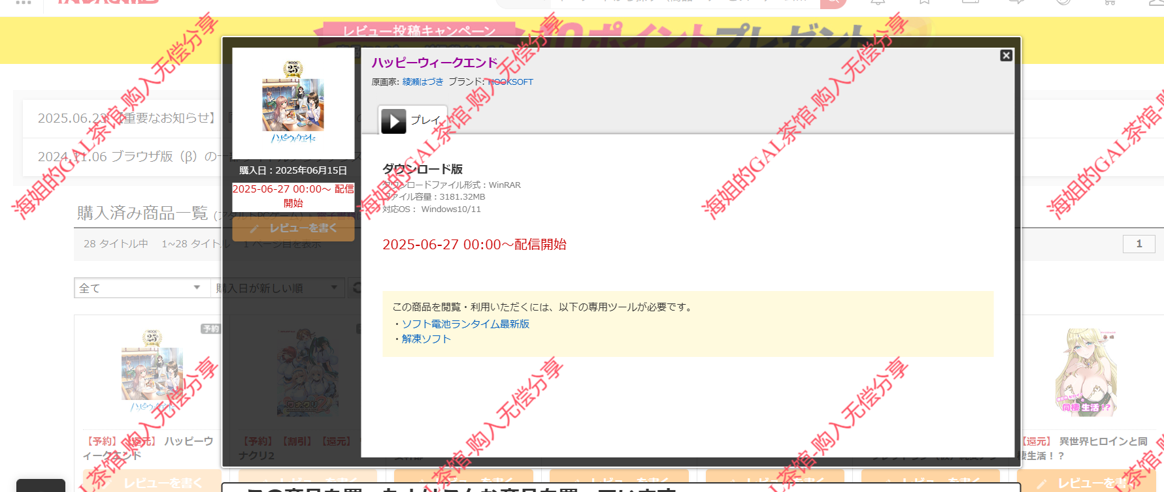Click the black play triangle icon
This screenshot has height=492, width=1164.
coord(393,121)
